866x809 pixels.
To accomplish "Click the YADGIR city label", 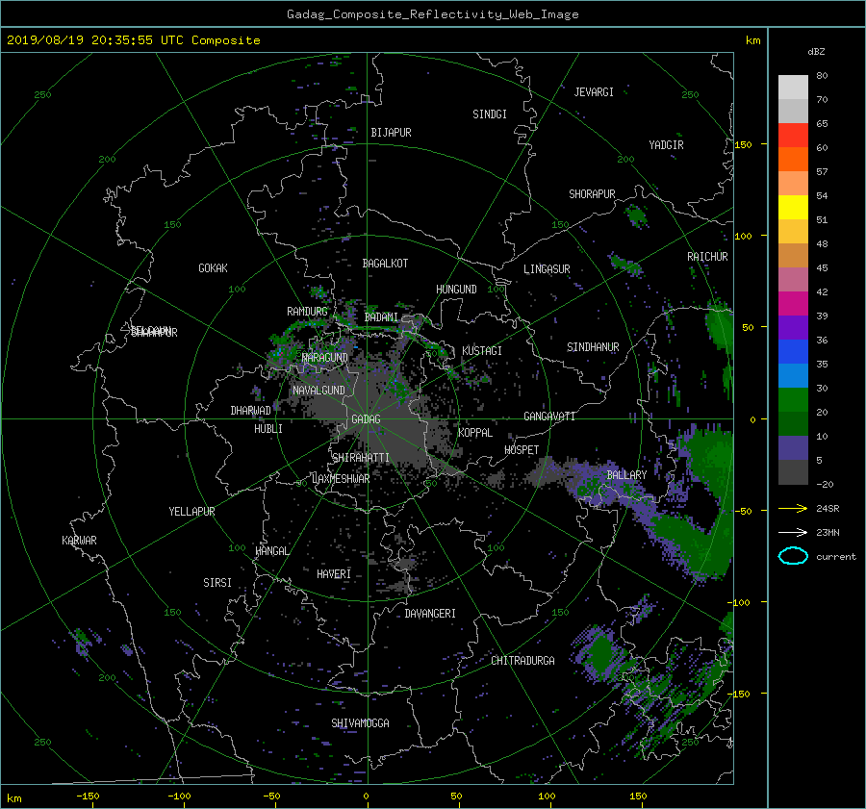I will 666,145.
